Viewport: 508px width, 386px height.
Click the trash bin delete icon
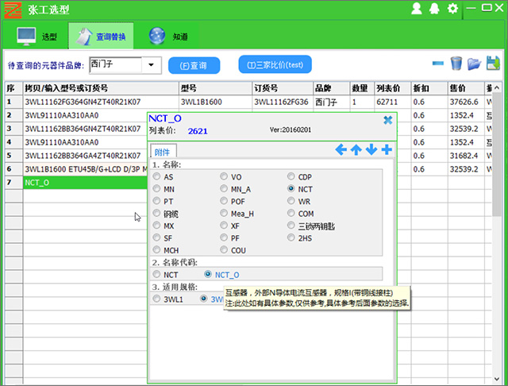tap(456, 64)
